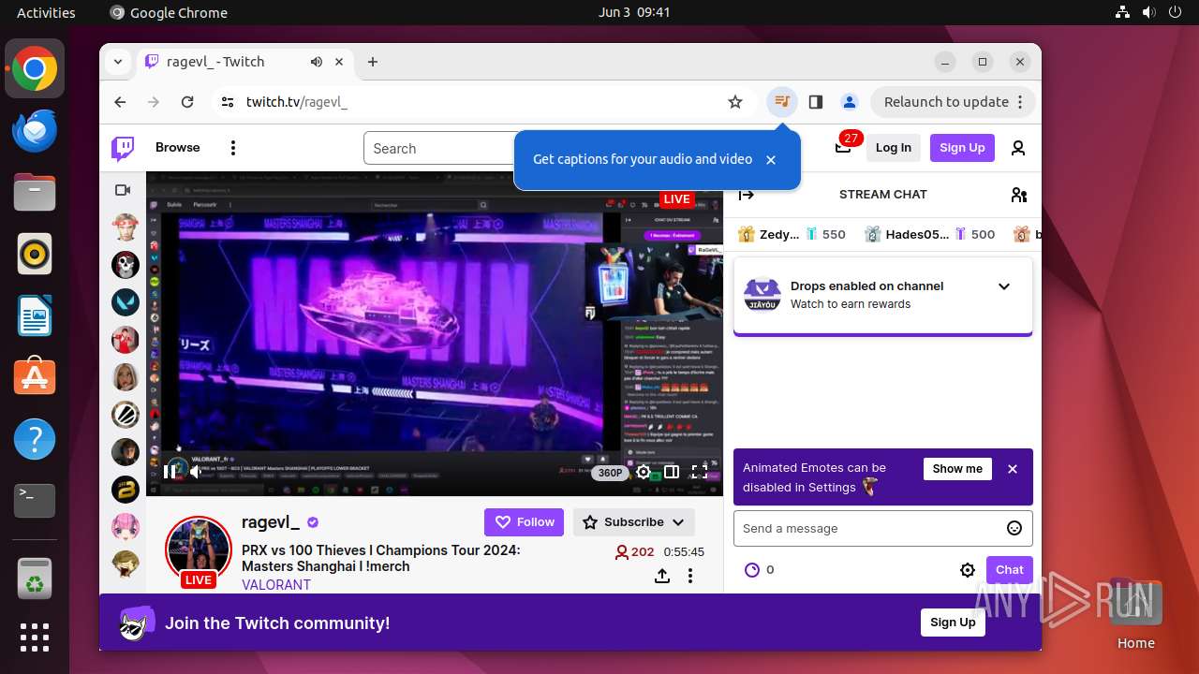Dismiss the Animated Emotes notice
Screen dimensions: 1199x674
pyautogui.click(x=1013, y=469)
